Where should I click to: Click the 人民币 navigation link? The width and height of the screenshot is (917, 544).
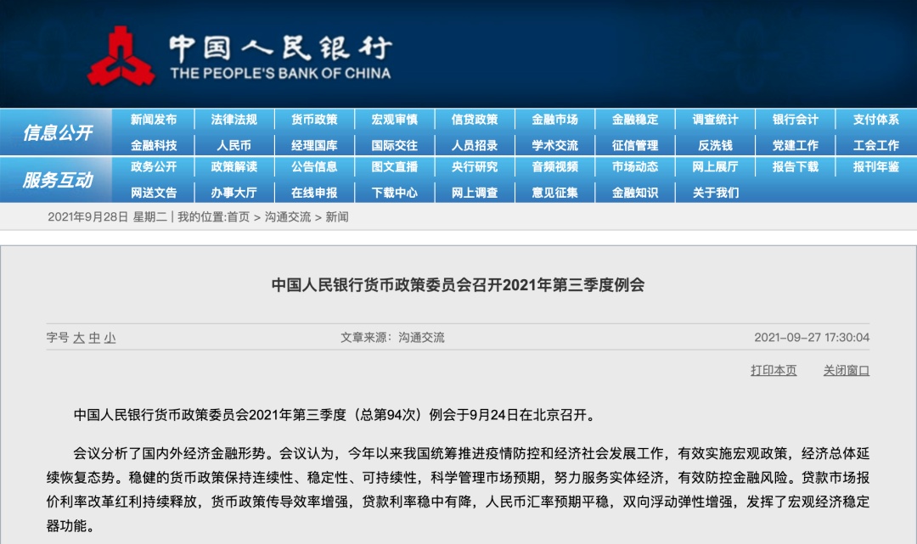[233, 145]
